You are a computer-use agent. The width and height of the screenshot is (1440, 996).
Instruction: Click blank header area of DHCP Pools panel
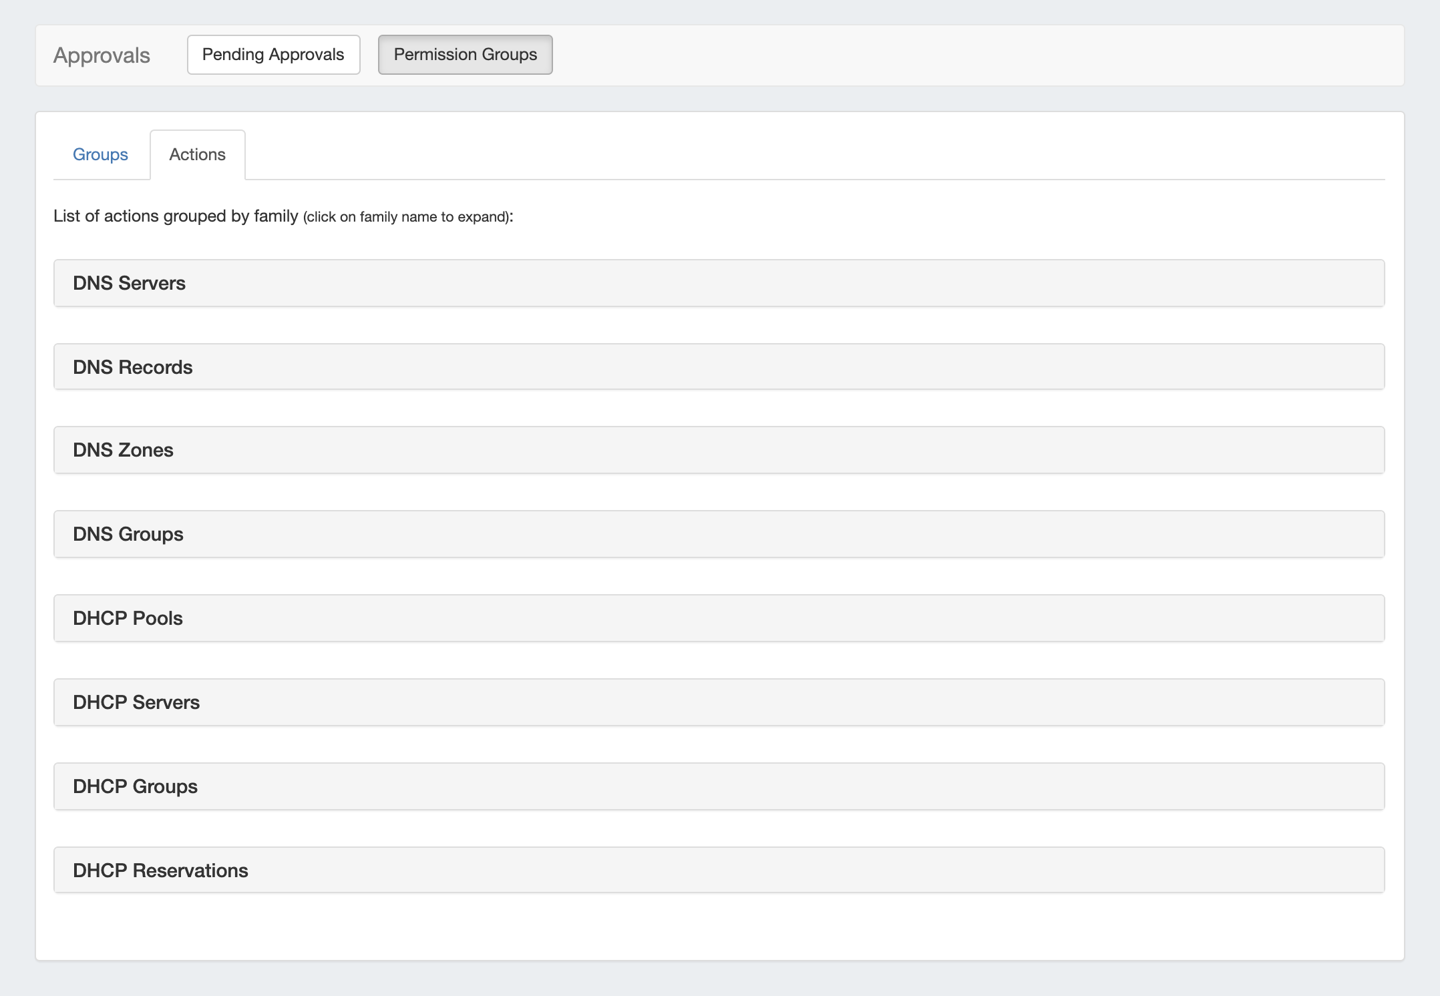coord(801,618)
